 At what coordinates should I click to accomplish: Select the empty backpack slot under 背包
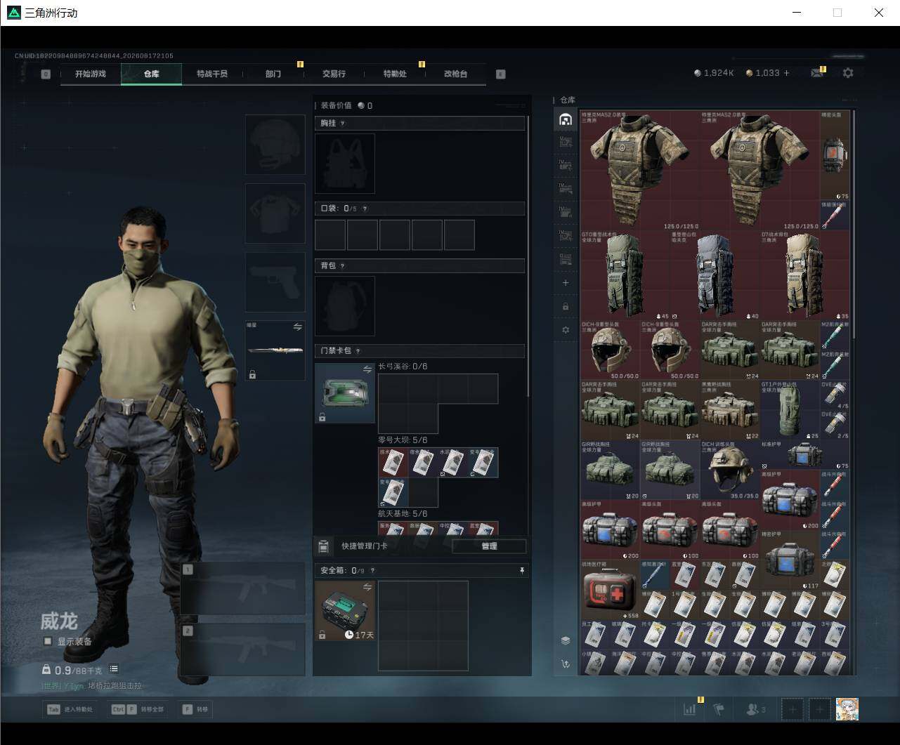pyautogui.click(x=345, y=306)
